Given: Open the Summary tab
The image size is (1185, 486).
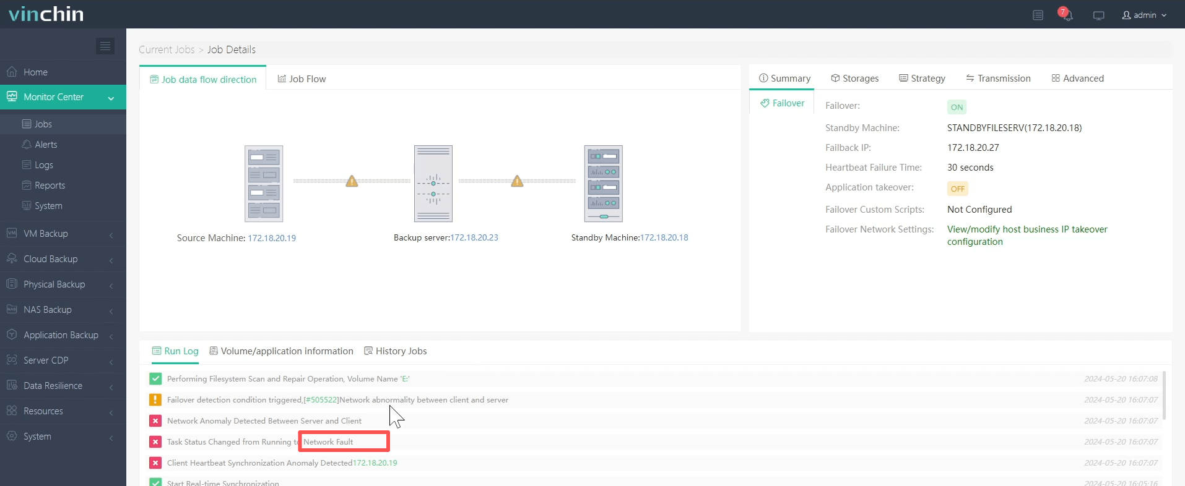Looking at the screenshot, I should (x=784, y=79).
